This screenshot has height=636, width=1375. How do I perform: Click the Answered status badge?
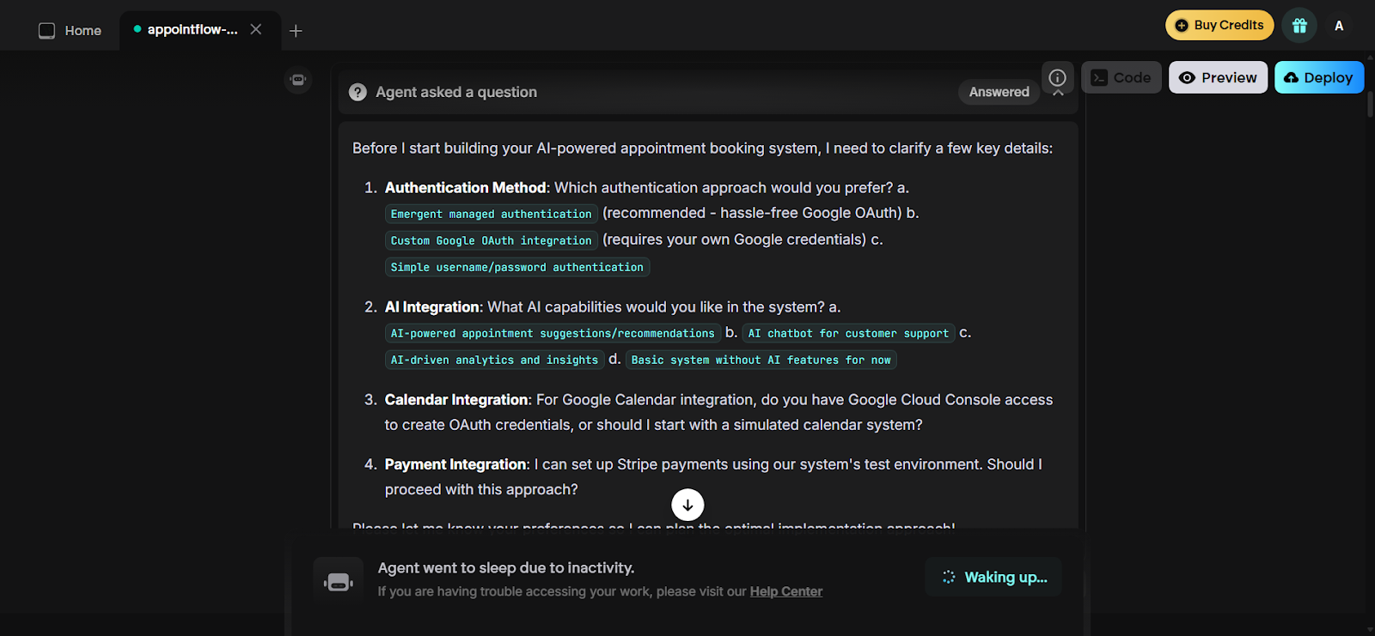tap(999, 92)
